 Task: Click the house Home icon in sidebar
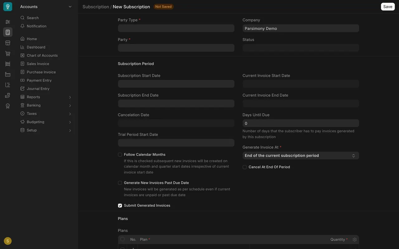point(22,39)
